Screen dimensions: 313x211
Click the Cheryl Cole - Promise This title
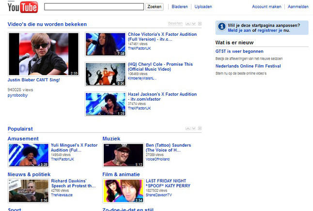(160, 67)
